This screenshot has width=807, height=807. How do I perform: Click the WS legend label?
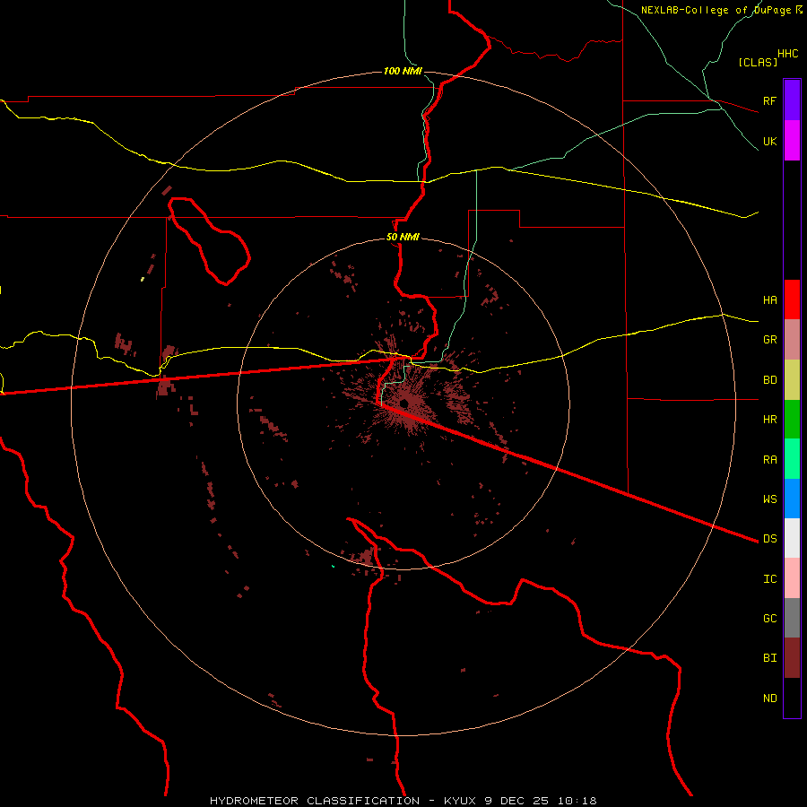coord(769,499)
